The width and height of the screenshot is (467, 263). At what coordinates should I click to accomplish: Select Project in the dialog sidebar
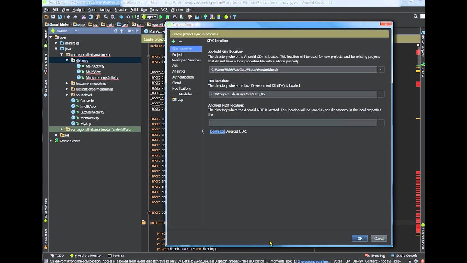point(177,54)
